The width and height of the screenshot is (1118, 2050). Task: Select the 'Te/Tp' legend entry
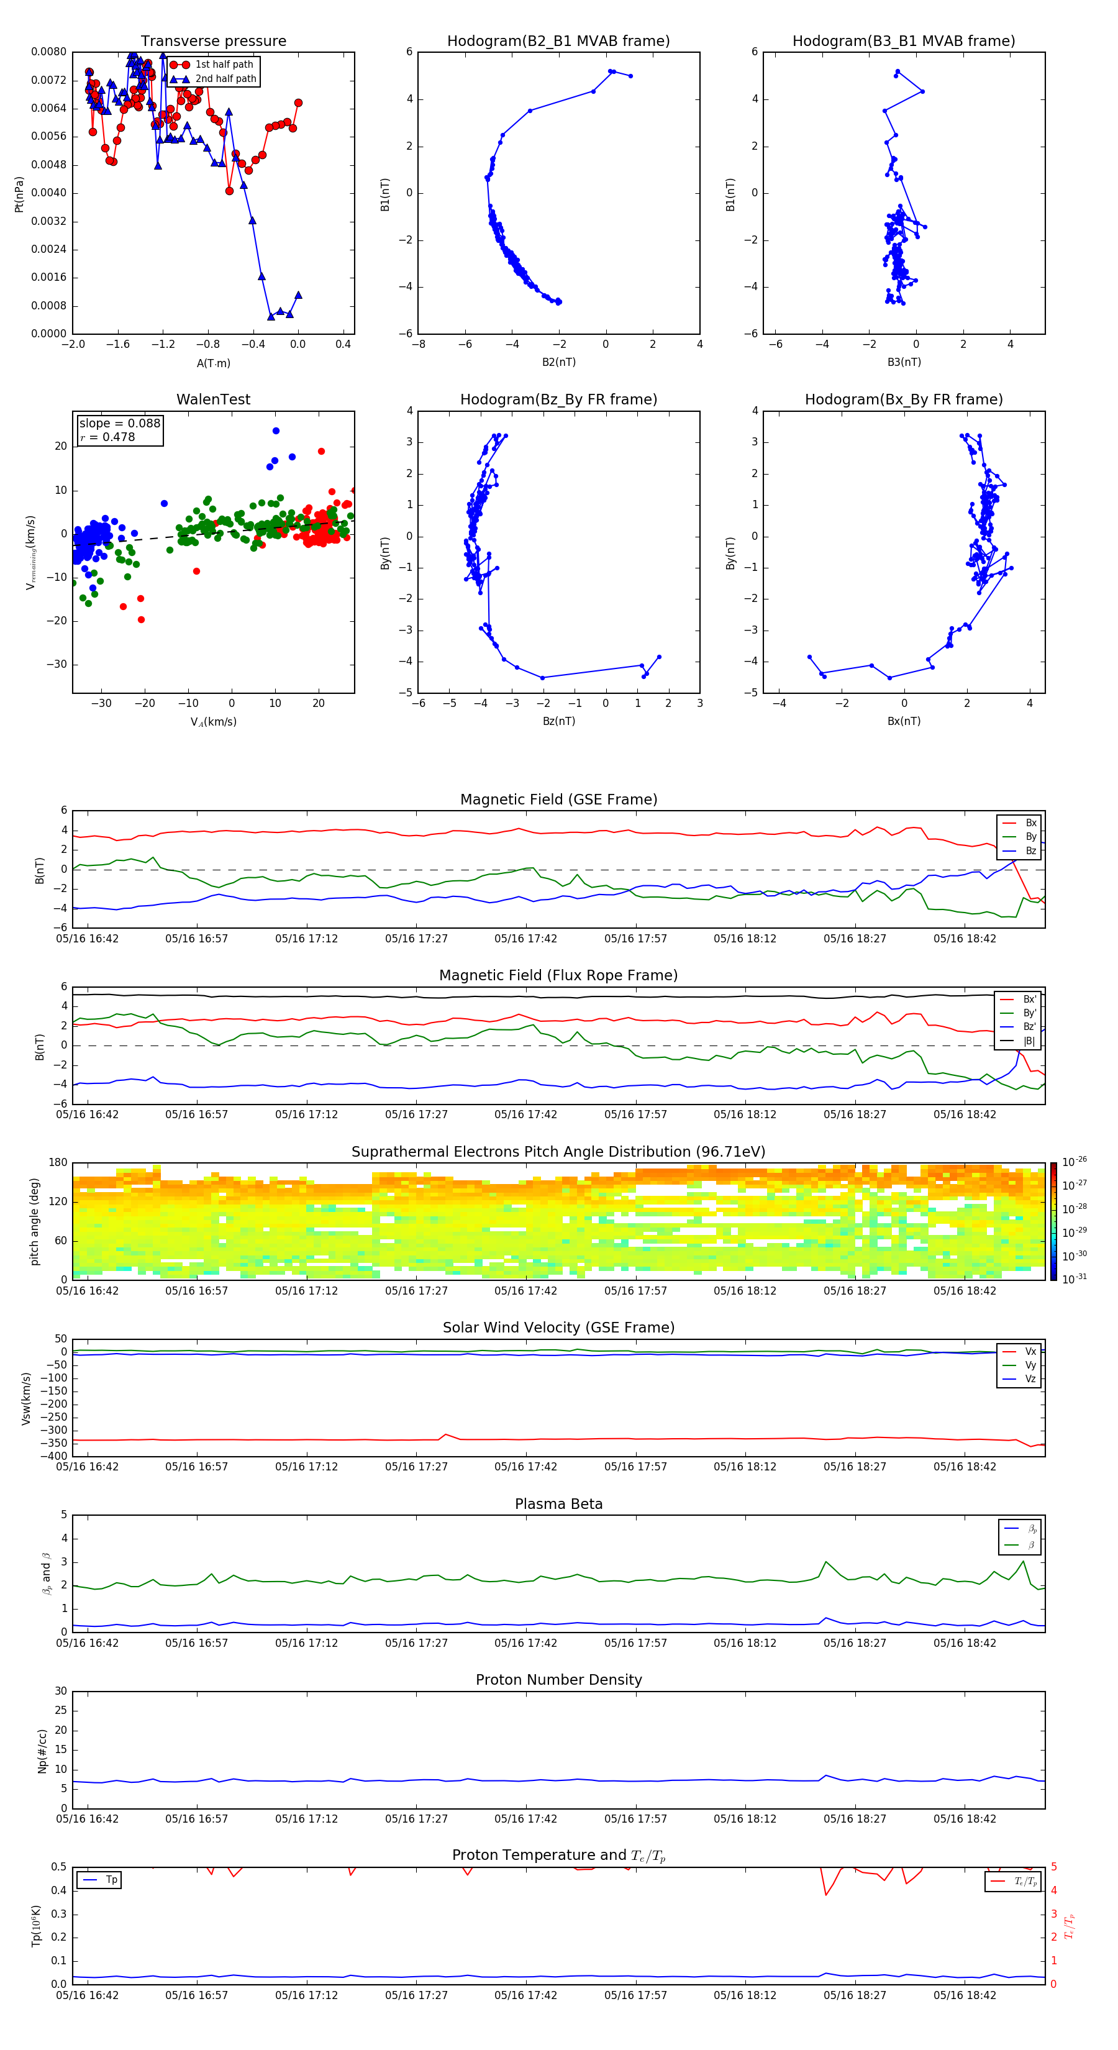point(1014,1881)
